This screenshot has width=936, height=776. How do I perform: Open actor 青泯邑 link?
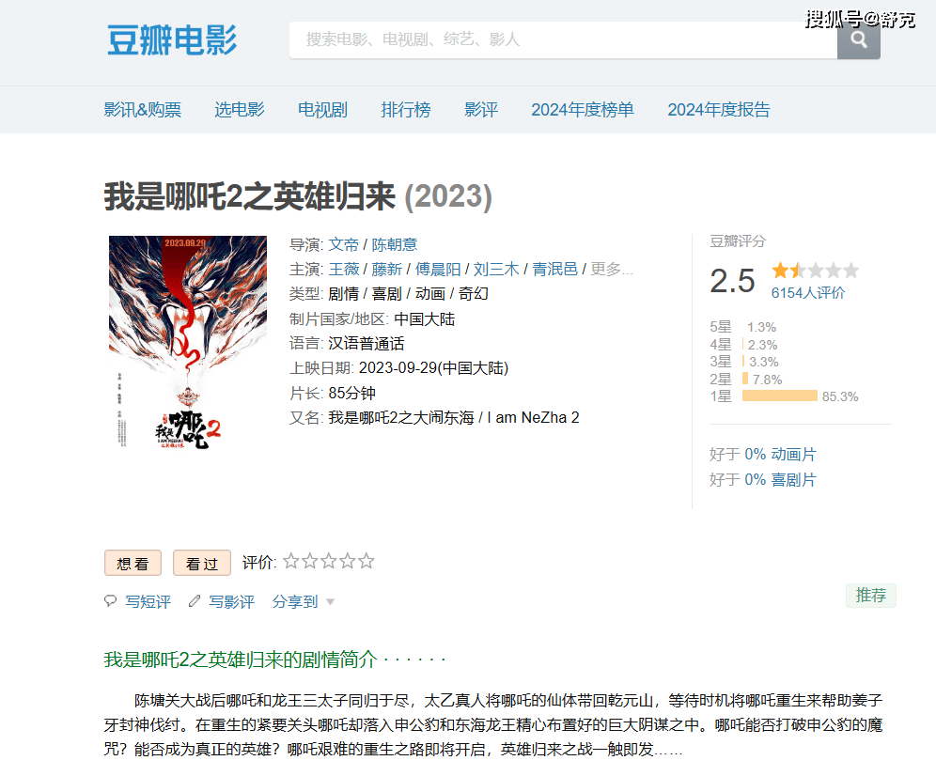(554, 270)
